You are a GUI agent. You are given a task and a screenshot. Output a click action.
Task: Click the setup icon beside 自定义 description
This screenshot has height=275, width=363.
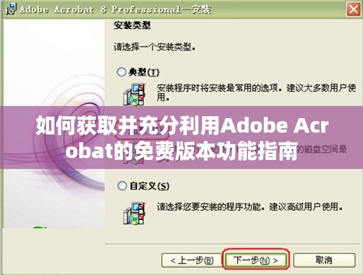[134, 213]
